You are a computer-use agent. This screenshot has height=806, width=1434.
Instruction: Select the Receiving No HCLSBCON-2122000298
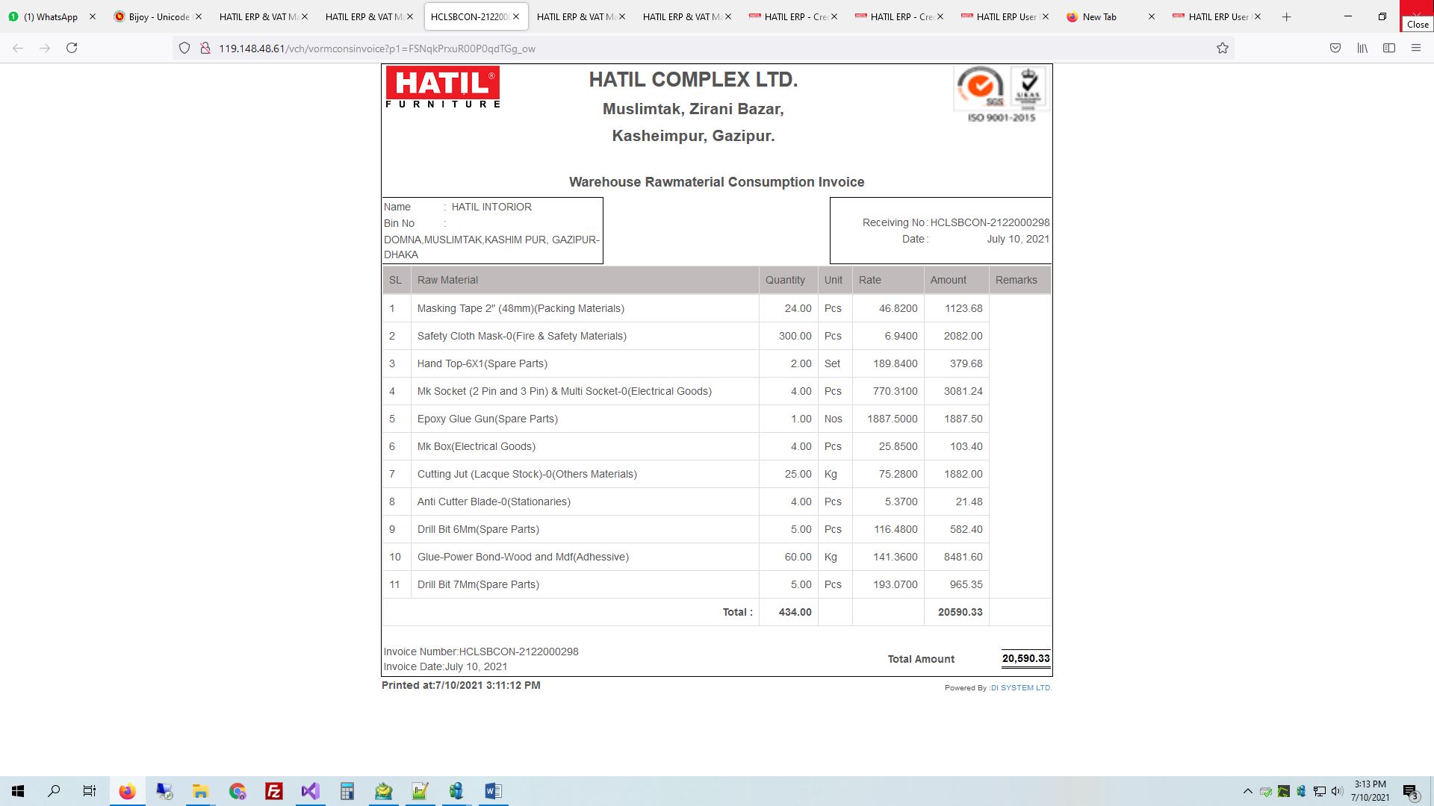coord(990,222)
